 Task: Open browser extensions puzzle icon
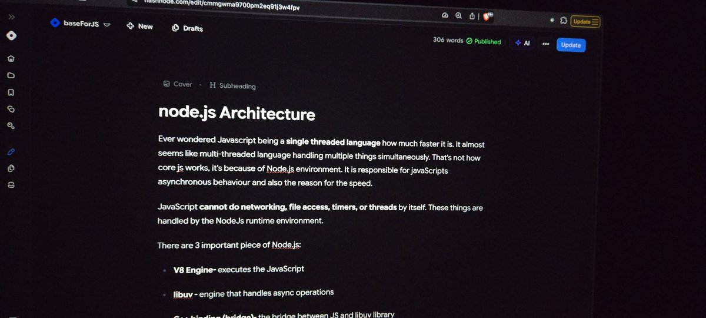pos(564,21)
